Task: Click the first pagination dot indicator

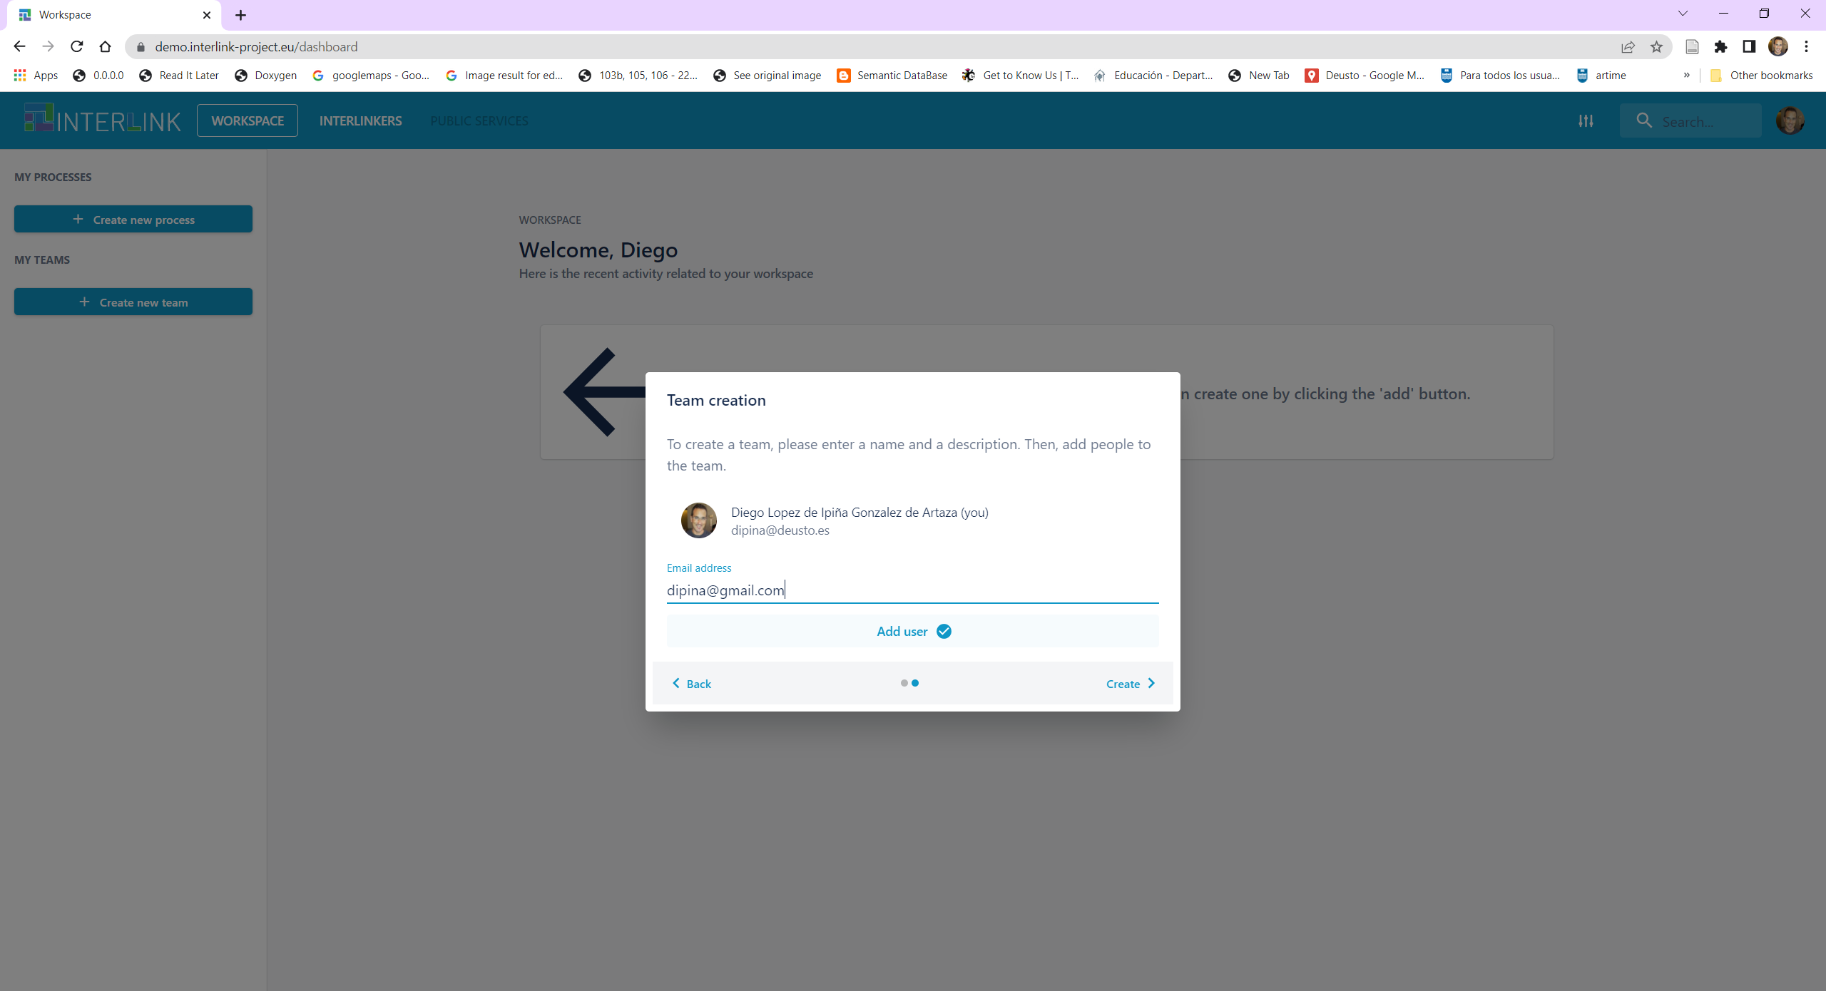Action: tap(904, 684)
